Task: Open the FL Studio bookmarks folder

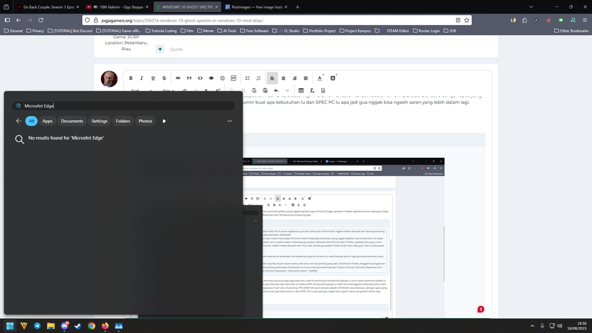Action: coord(286,31)
